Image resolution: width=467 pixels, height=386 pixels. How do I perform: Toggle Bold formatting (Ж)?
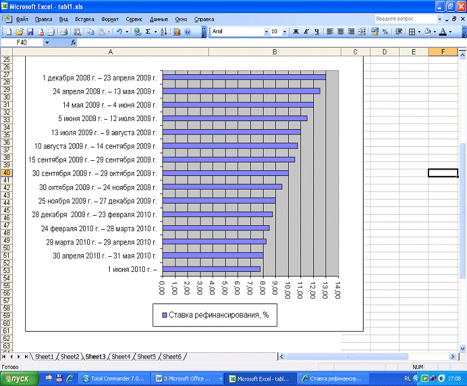coord(296,32)
